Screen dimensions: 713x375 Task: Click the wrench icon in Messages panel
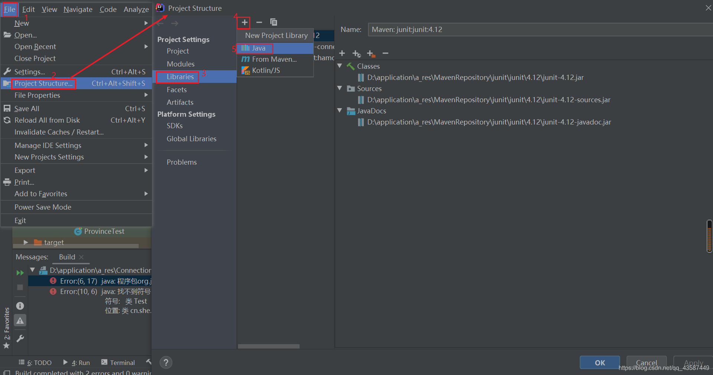point(20,338)
